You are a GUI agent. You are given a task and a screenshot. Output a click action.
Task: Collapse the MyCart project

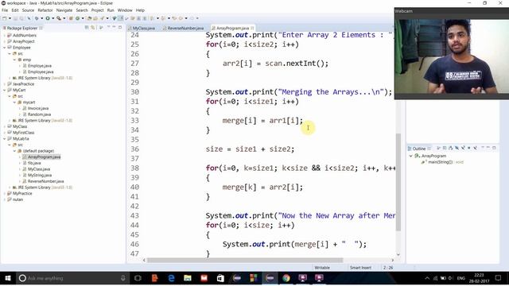tap(5, 90)
